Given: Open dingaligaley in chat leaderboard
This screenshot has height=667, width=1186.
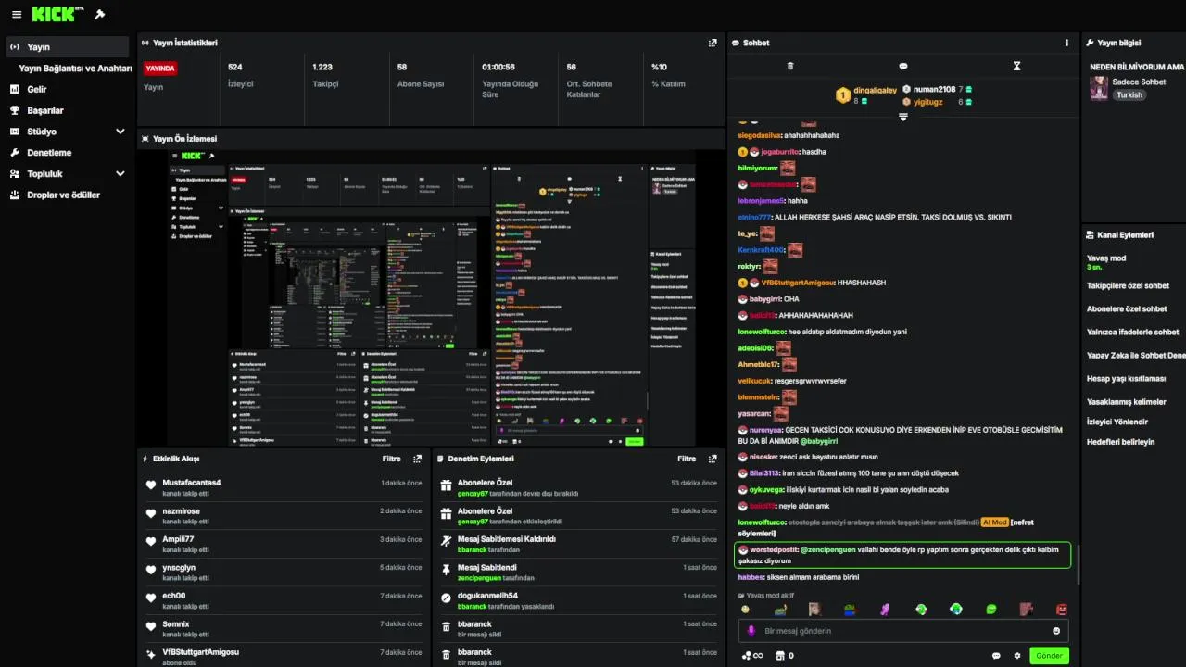Looking at the screenshot, I should (x=876, y=90).
